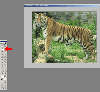Jump to ImageReady button
The height and width of the screenshot is (92, 100).
pos(3,88)
